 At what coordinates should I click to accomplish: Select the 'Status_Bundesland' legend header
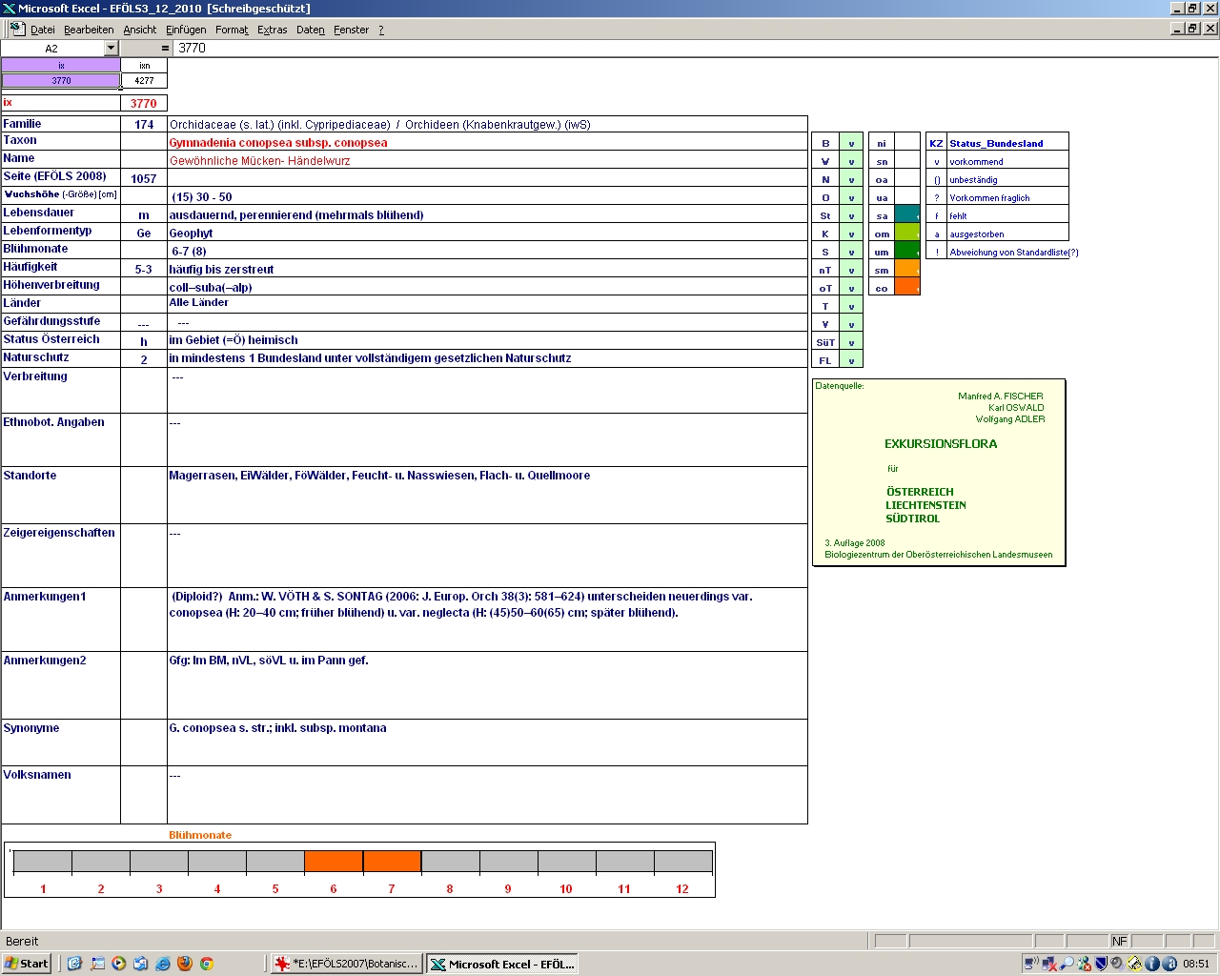coord(996,143)
